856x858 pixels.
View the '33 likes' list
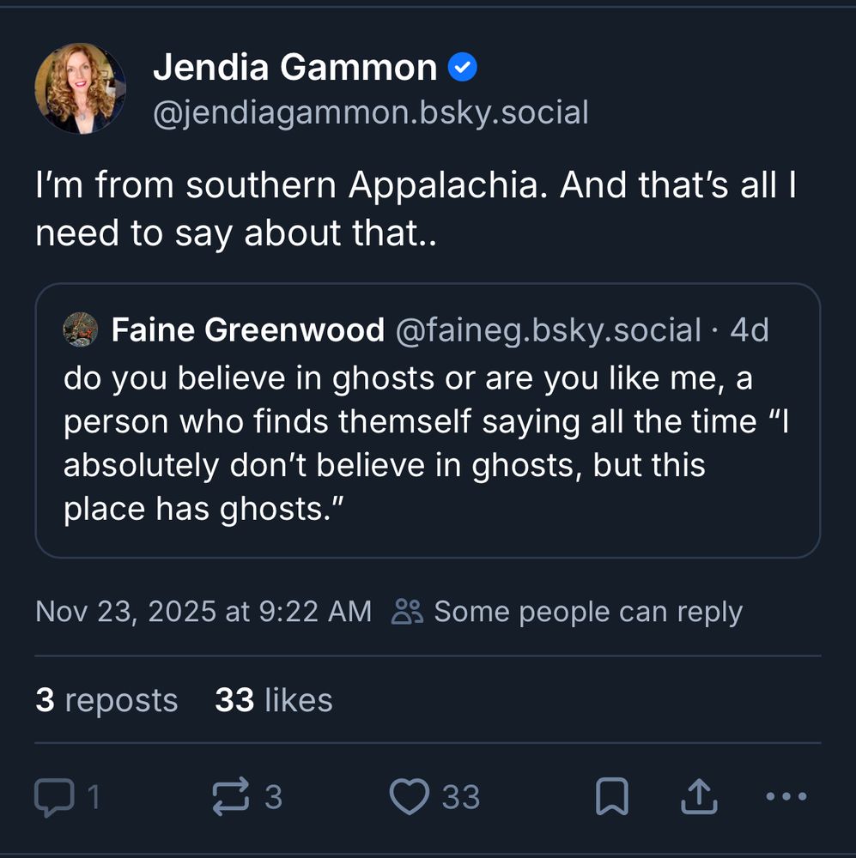pos(273,699)
